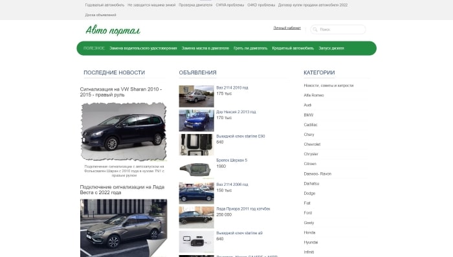
Task: Open the Alfa Romeo category
Action: pyautogui.click(x=314, y=95)
